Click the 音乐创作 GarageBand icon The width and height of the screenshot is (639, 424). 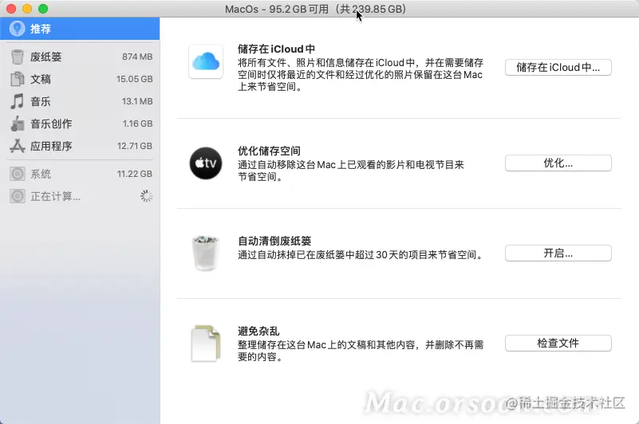[17, 124]
